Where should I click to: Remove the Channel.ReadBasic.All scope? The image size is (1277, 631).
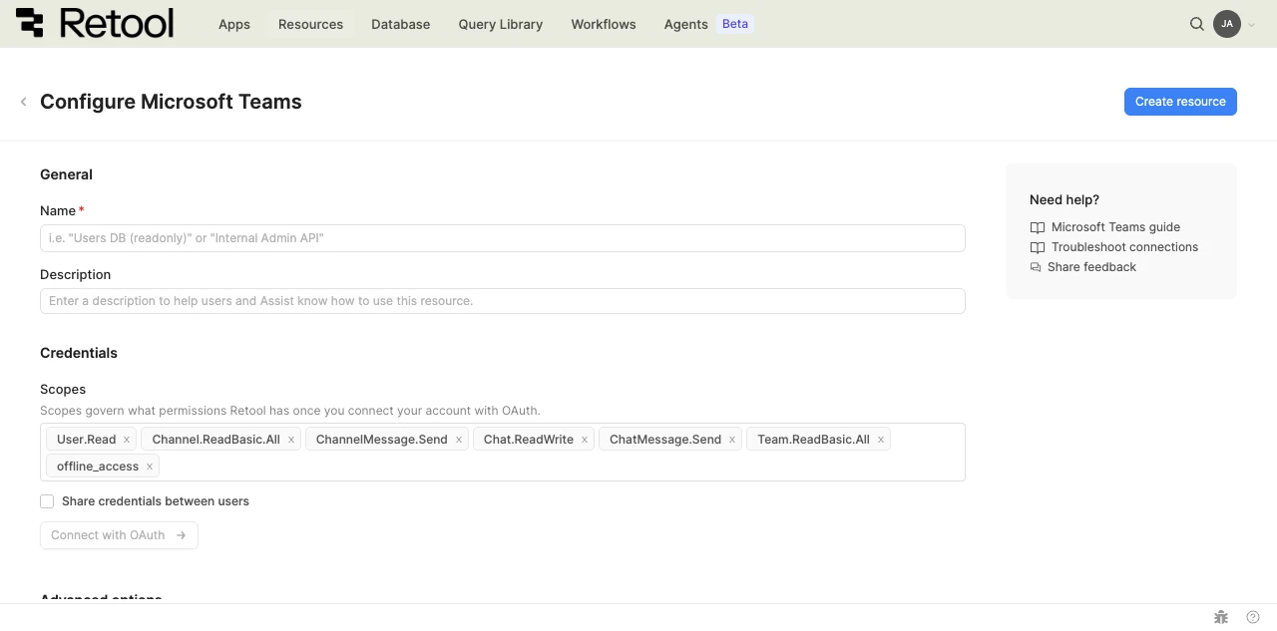pyautogui.click(x=291, y=440)
